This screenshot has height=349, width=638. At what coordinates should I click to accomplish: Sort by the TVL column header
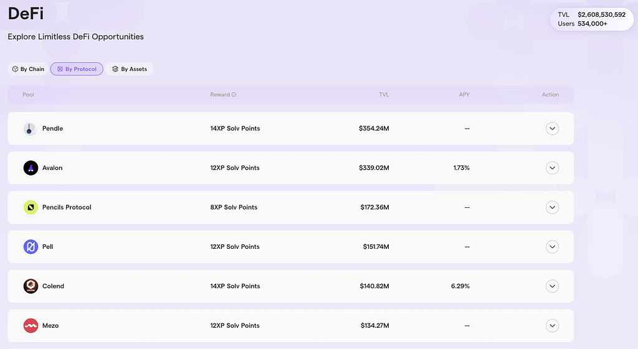click(x=384, y=95)
